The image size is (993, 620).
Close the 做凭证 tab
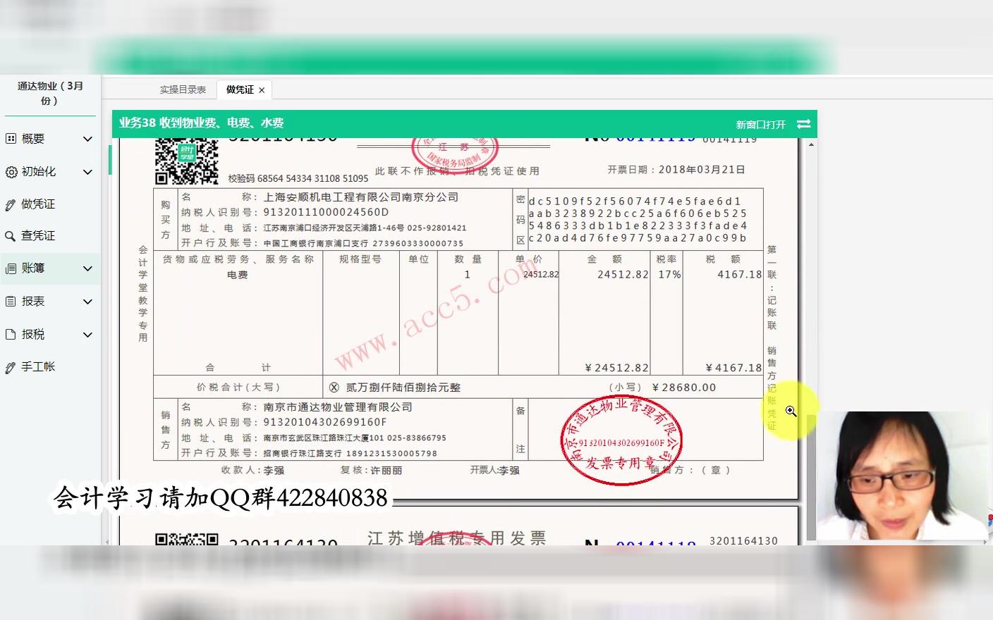262,90
